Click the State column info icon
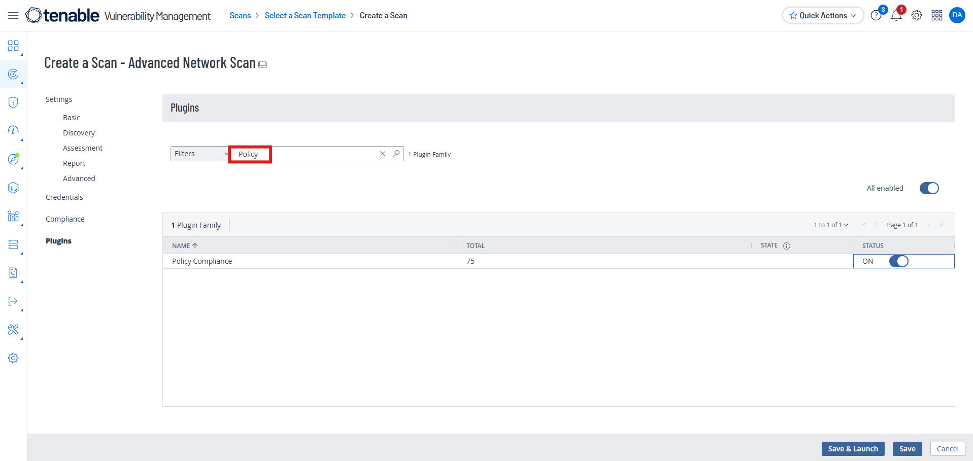 (787, 246)
